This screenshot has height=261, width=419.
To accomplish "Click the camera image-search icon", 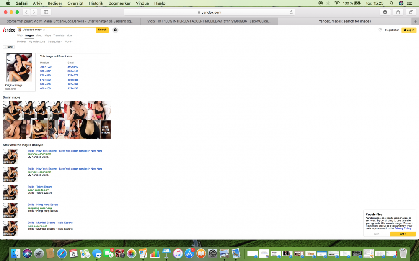I will [115, 30].
